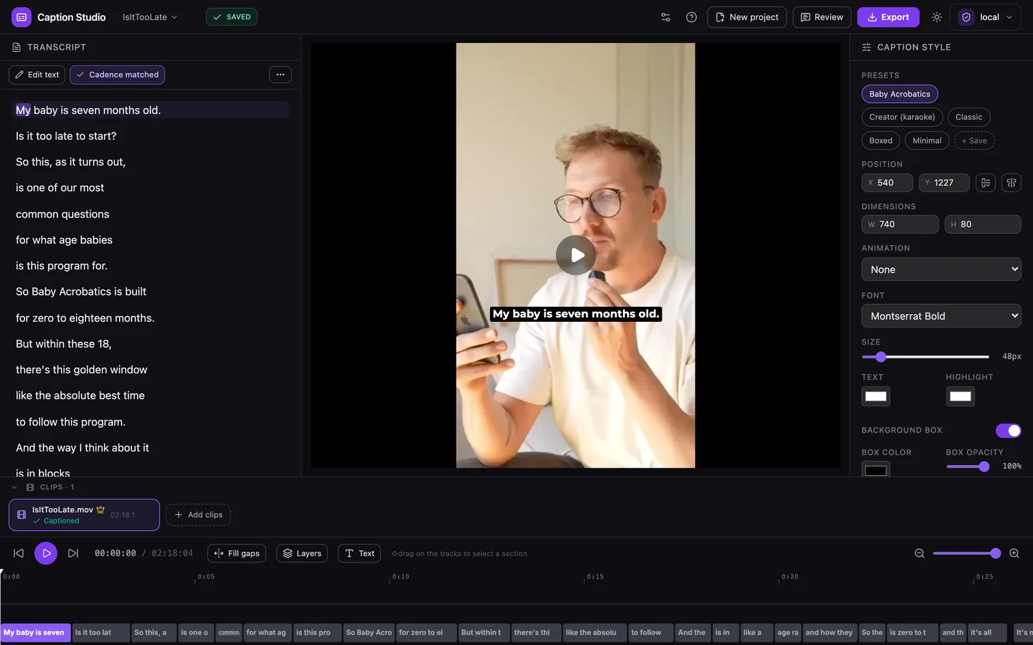This screenshot has height=645, width=1033.
Task: Select the Classic preset
Action: pos(968,117)
